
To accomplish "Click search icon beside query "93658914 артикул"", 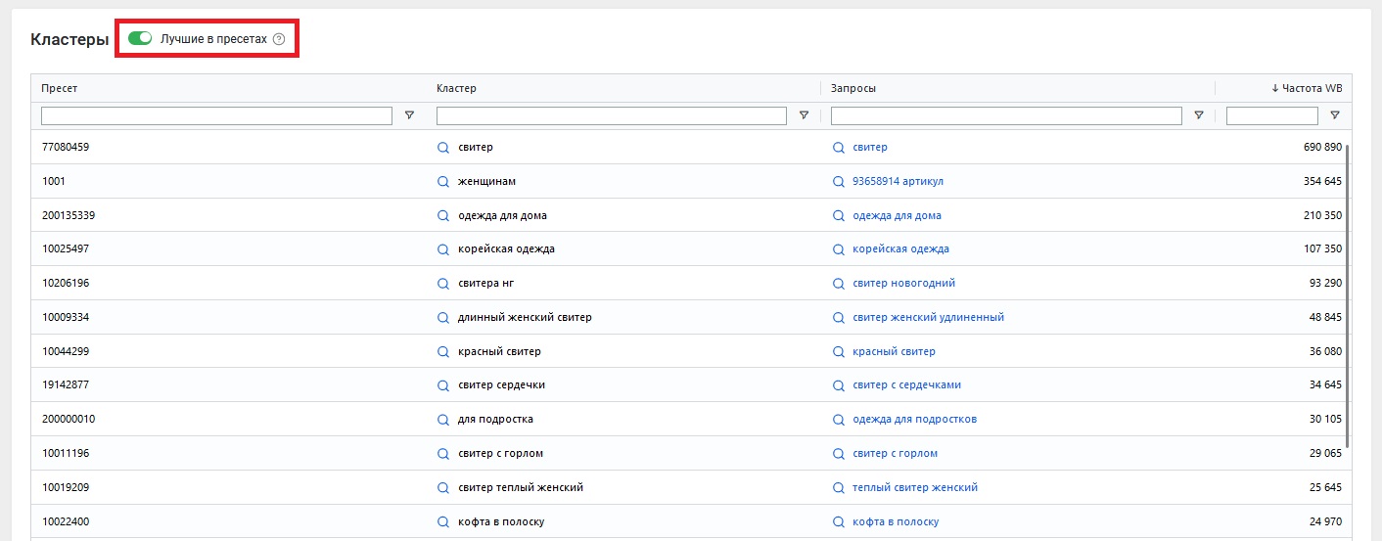I will pyautogui.click(x=839, y=182).
